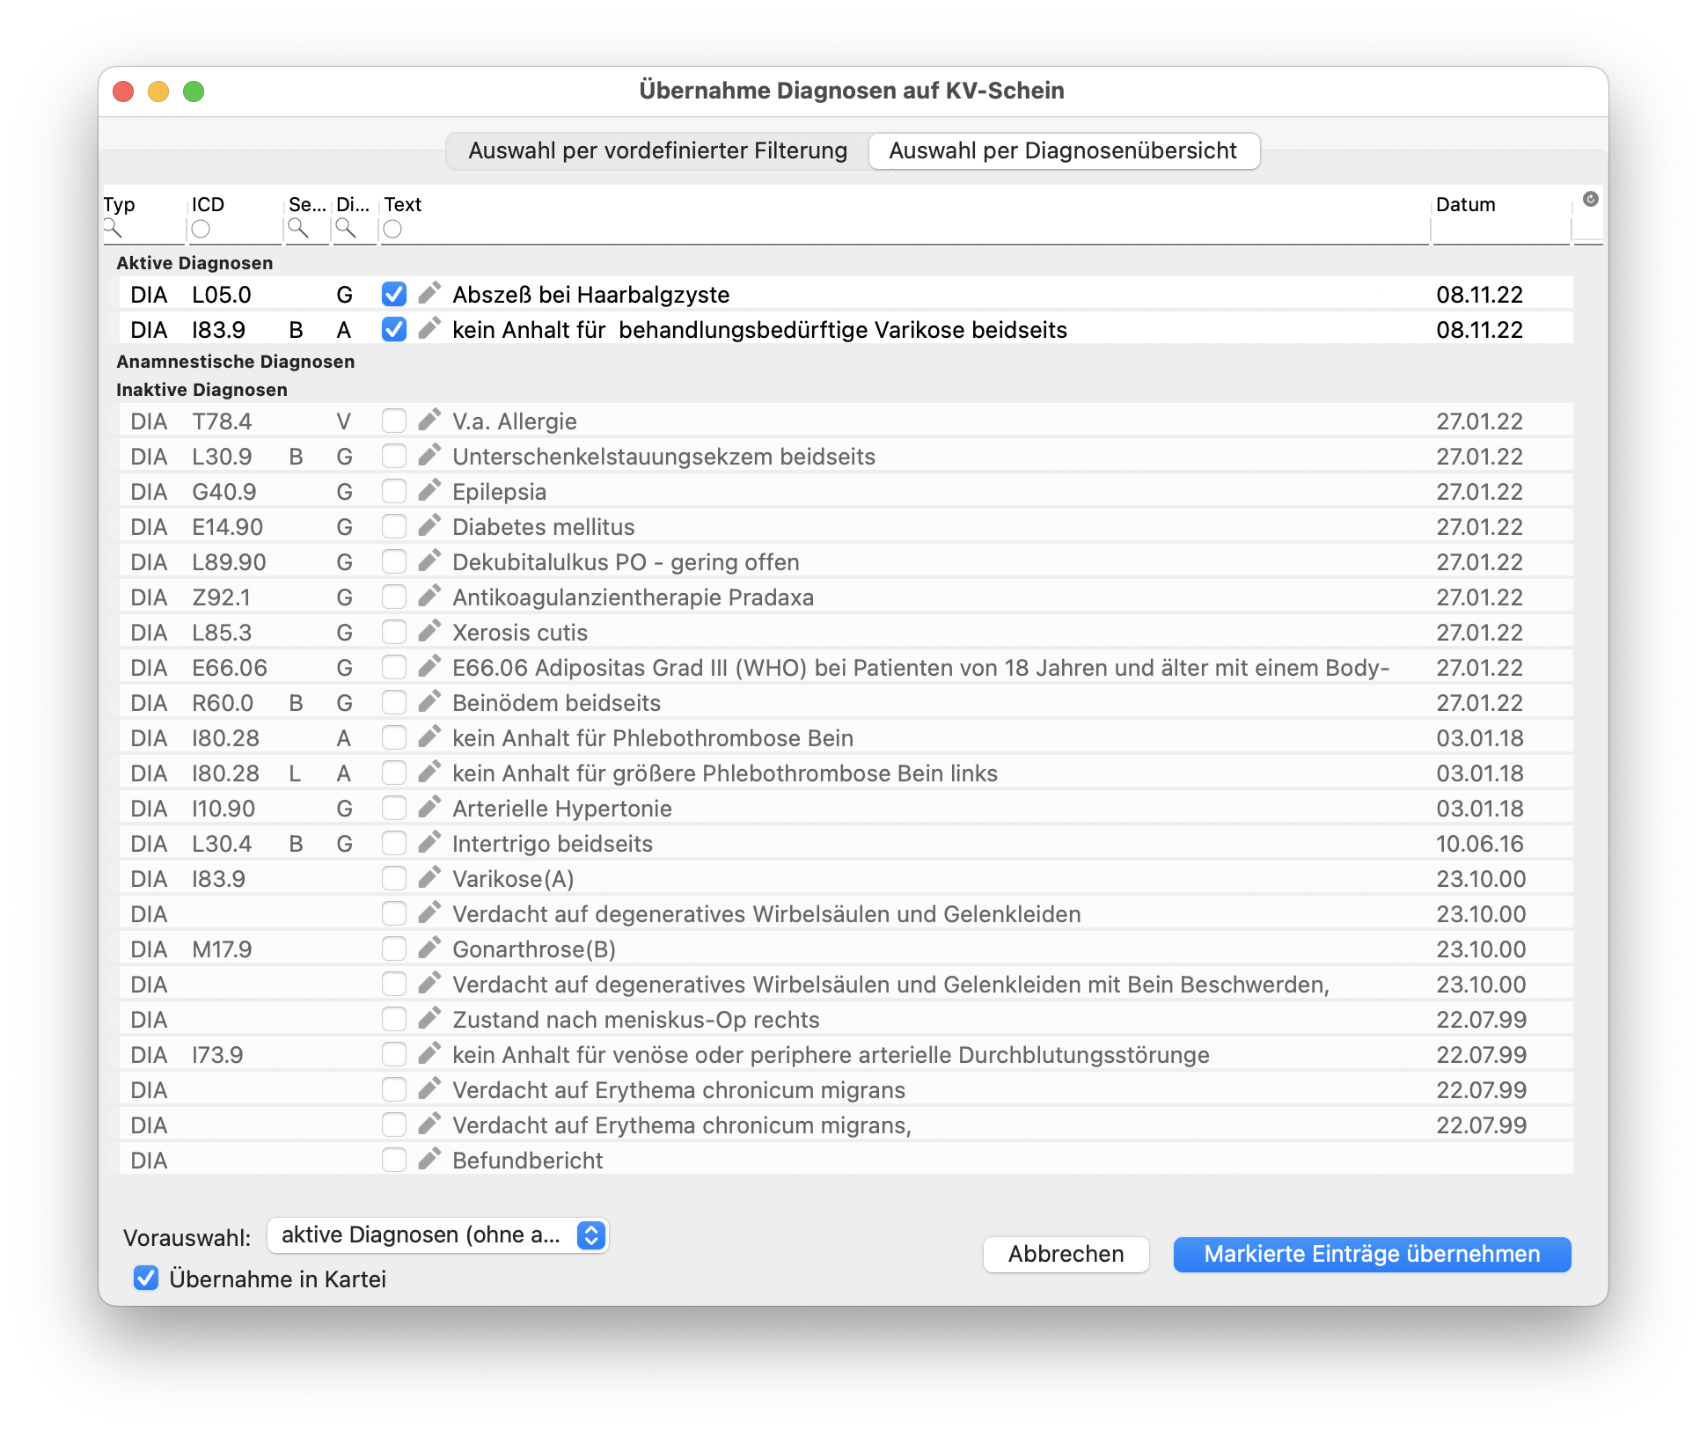Tick the I10.90 Arterielle Hypertonie checkbox
Screen dimensions: 1707x1436
tap(394, 808)
